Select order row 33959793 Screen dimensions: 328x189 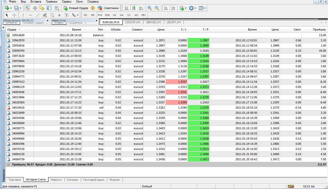point(166,51)
